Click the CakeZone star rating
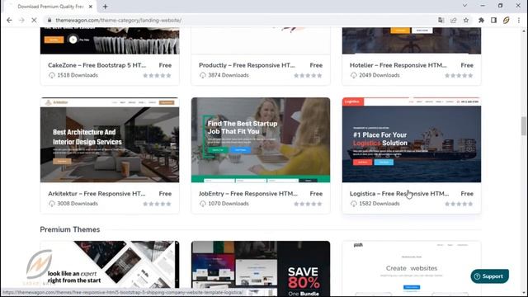The image size is (528, 297). 157,75
